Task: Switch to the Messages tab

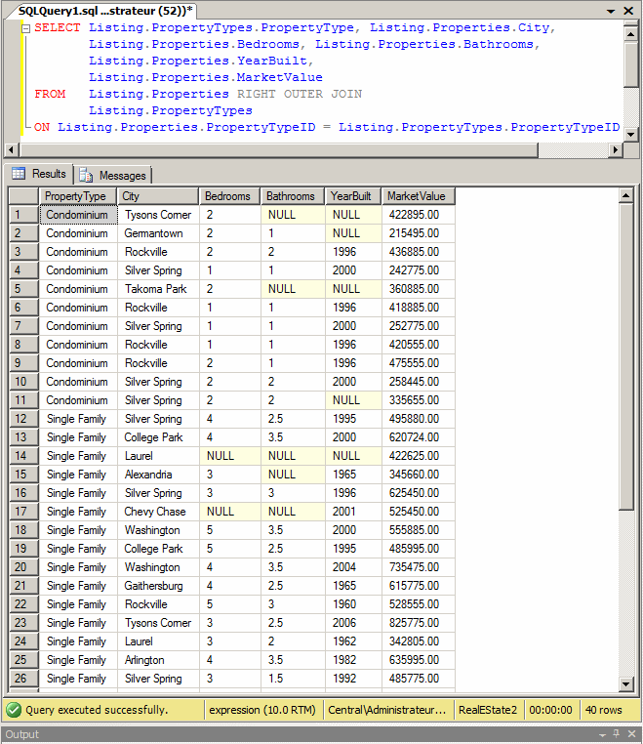Action: pos(113,176)
